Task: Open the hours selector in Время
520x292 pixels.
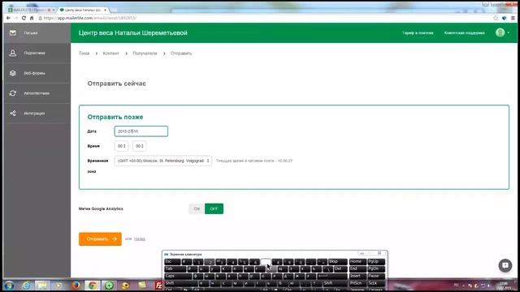Action: [121, 146]
